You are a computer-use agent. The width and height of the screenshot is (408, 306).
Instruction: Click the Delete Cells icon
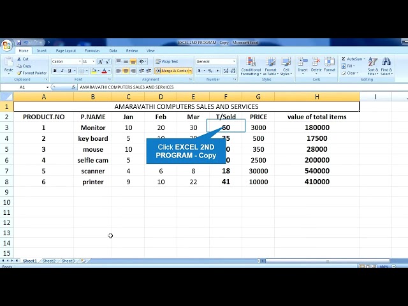(316, 62)
